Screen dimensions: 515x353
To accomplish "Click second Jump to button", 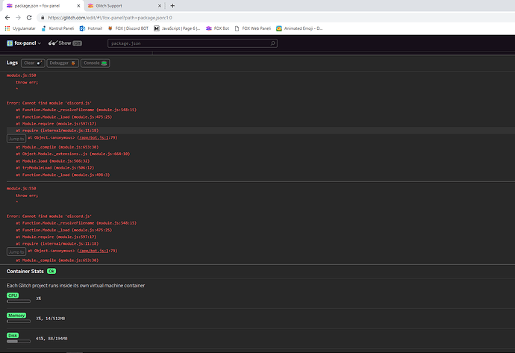I will pos(16,252).
